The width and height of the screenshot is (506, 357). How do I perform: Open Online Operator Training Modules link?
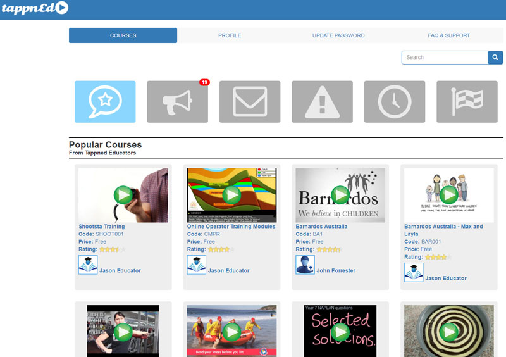tap(231, 226)
